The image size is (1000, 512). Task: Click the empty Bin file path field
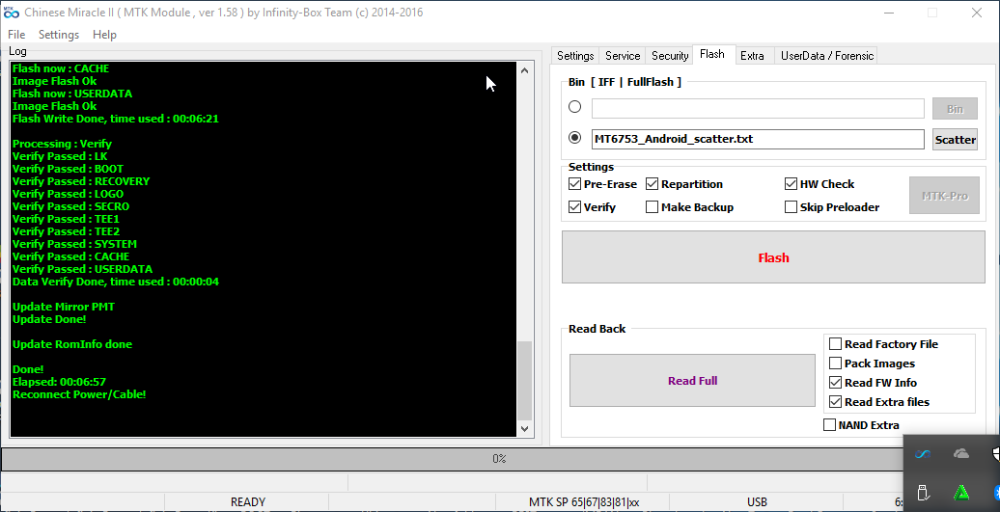pyautogui.click(x=758, y=108)
